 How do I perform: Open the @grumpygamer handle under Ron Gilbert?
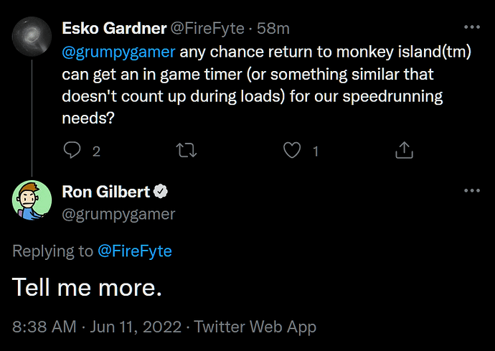118,215
